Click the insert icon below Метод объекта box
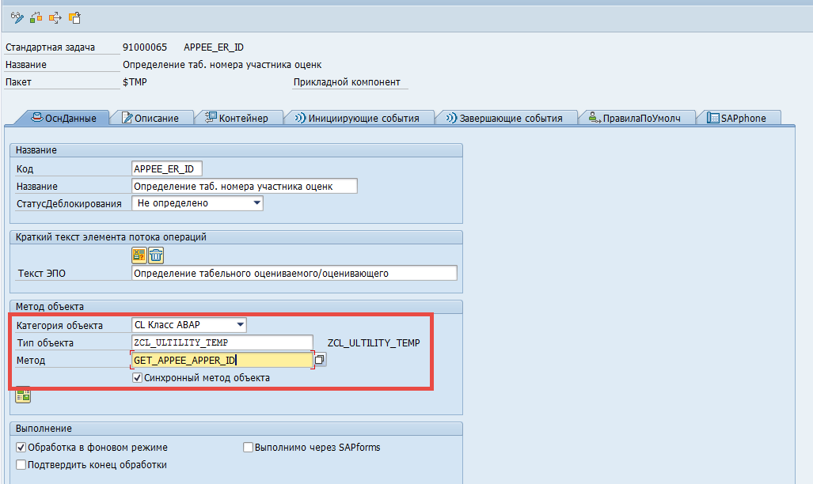Image resolution: width=813 pixels, height=484 pixels. pyautogui.click(x=22, y=395)
